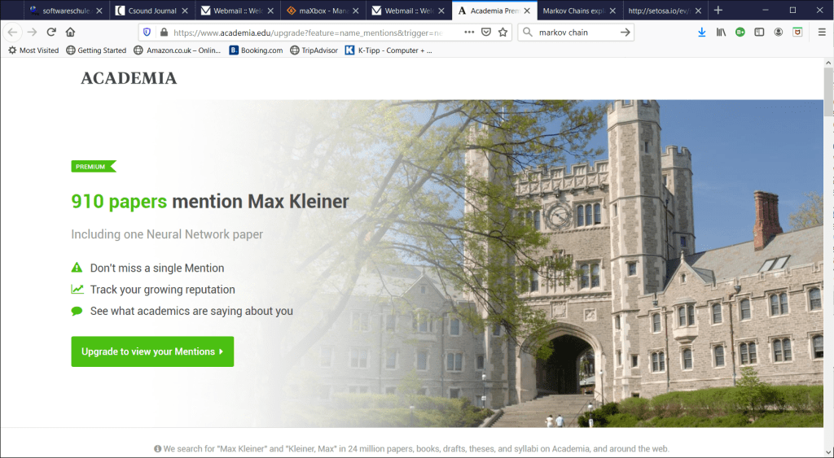
Task: Open the downloads panel
Action: click(702, 33)
